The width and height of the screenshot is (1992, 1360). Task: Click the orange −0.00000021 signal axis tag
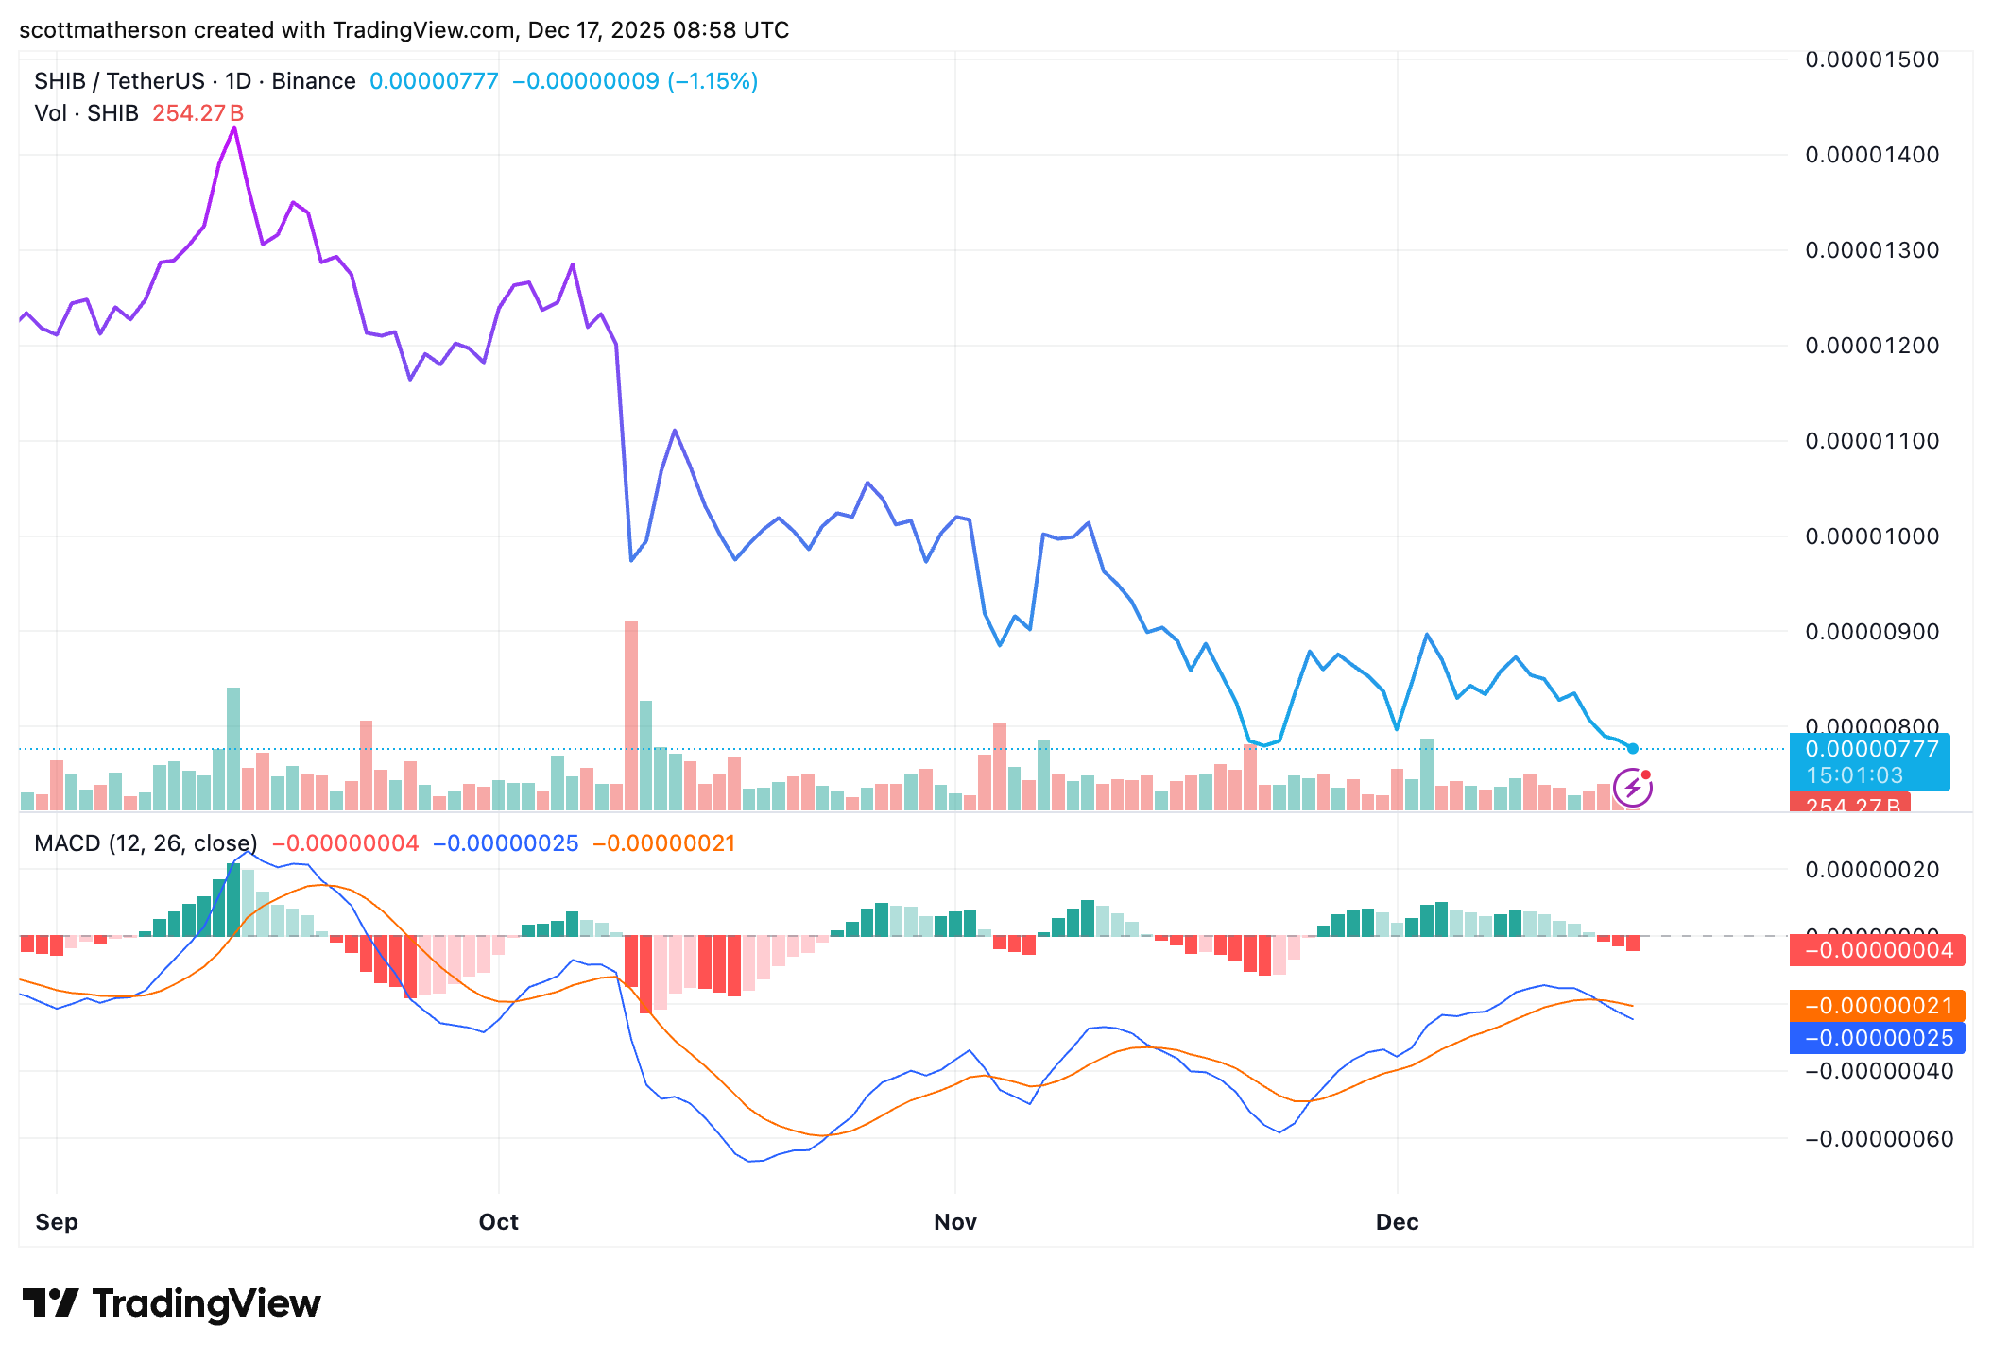1877,1005
